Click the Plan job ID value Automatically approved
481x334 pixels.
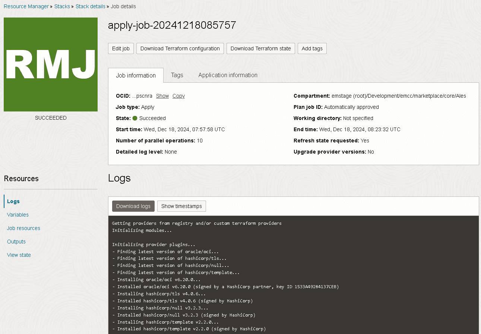tap(351, 107)
